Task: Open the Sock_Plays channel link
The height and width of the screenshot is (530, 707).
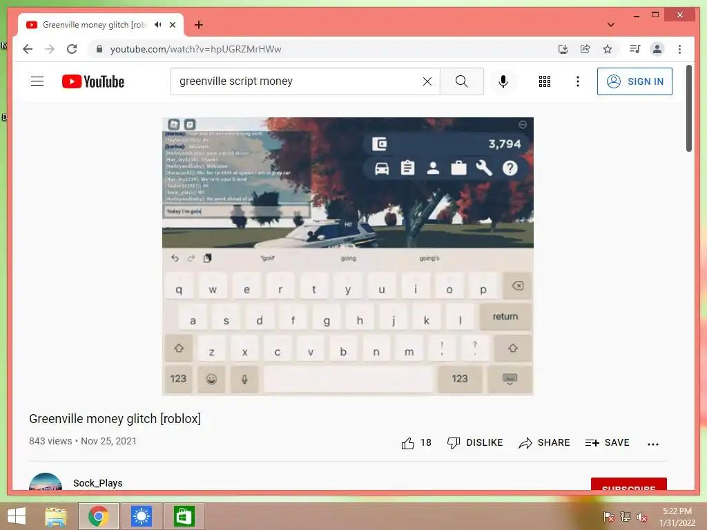Action: tap(98, 483)
